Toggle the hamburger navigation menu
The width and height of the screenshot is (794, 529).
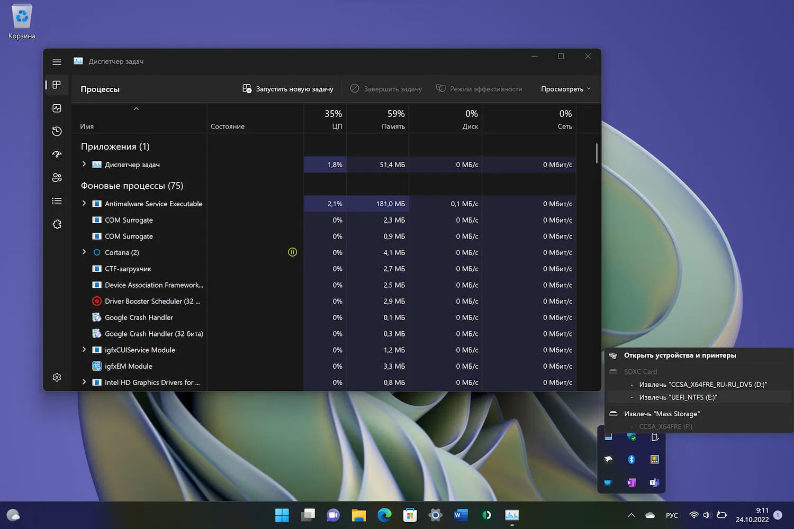(57, 62)
